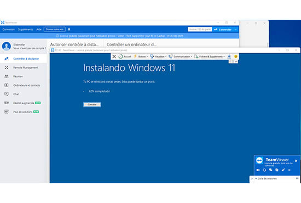301x203 pixels.
Task: Open Réalité augmentée in sidebar
Action: pos(24,103)
